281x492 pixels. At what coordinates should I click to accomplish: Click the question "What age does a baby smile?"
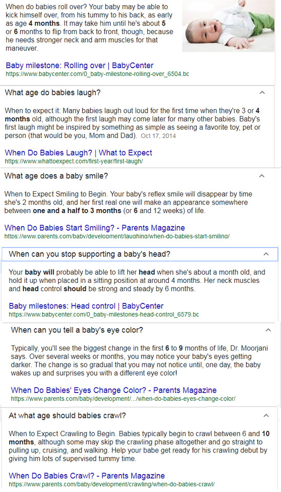(x=56, y=176)
